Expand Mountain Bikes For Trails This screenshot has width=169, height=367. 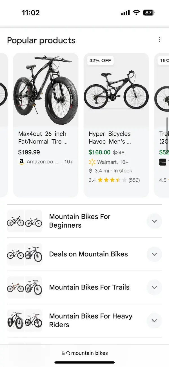pyautogui.click(x=154, y=287)
